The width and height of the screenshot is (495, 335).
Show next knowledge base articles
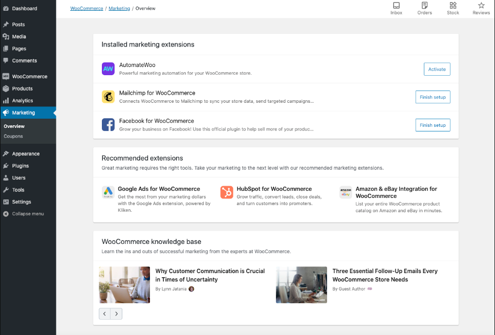click(x=117, y=314)
